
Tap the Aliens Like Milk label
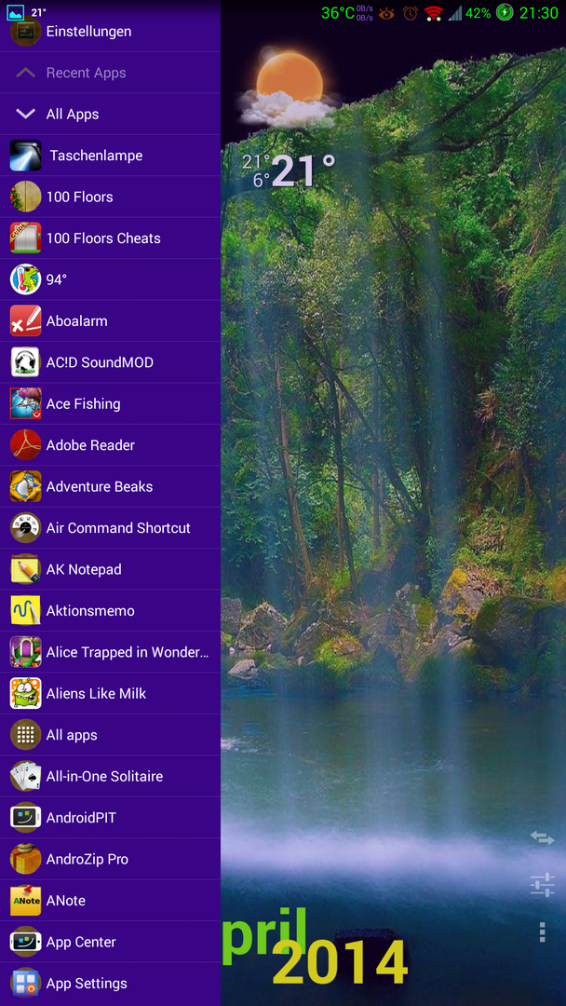[x=96, y=694]
